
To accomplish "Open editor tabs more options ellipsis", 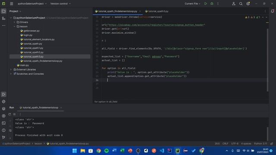I will [x=265, y=11].
